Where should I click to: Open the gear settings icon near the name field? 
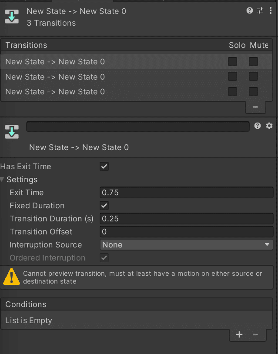coord(269,125)
